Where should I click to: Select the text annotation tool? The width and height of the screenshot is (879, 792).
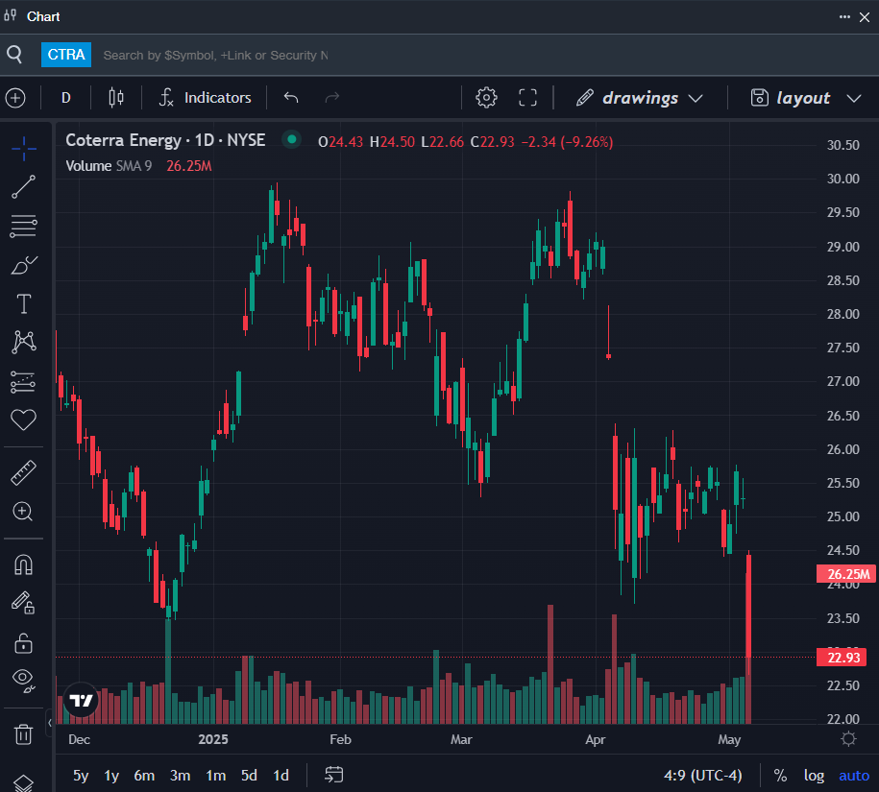pos(24,303)
